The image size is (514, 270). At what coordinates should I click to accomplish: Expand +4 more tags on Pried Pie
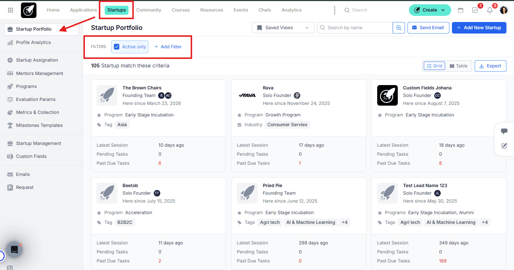pos(345,222)
